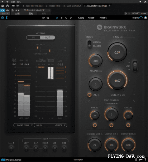Click the Cubase plugin activate power button
The image size is (148, 162).
click(x=3, y=10)
